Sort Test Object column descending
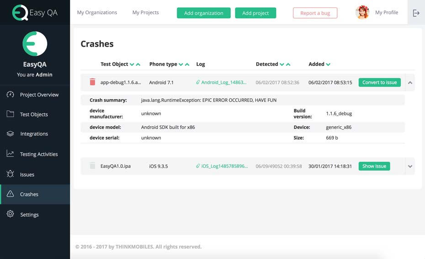This screenshot has width=425, height=259. 132,65
